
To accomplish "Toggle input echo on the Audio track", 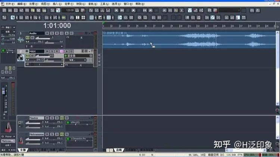I will pos(62,33).
